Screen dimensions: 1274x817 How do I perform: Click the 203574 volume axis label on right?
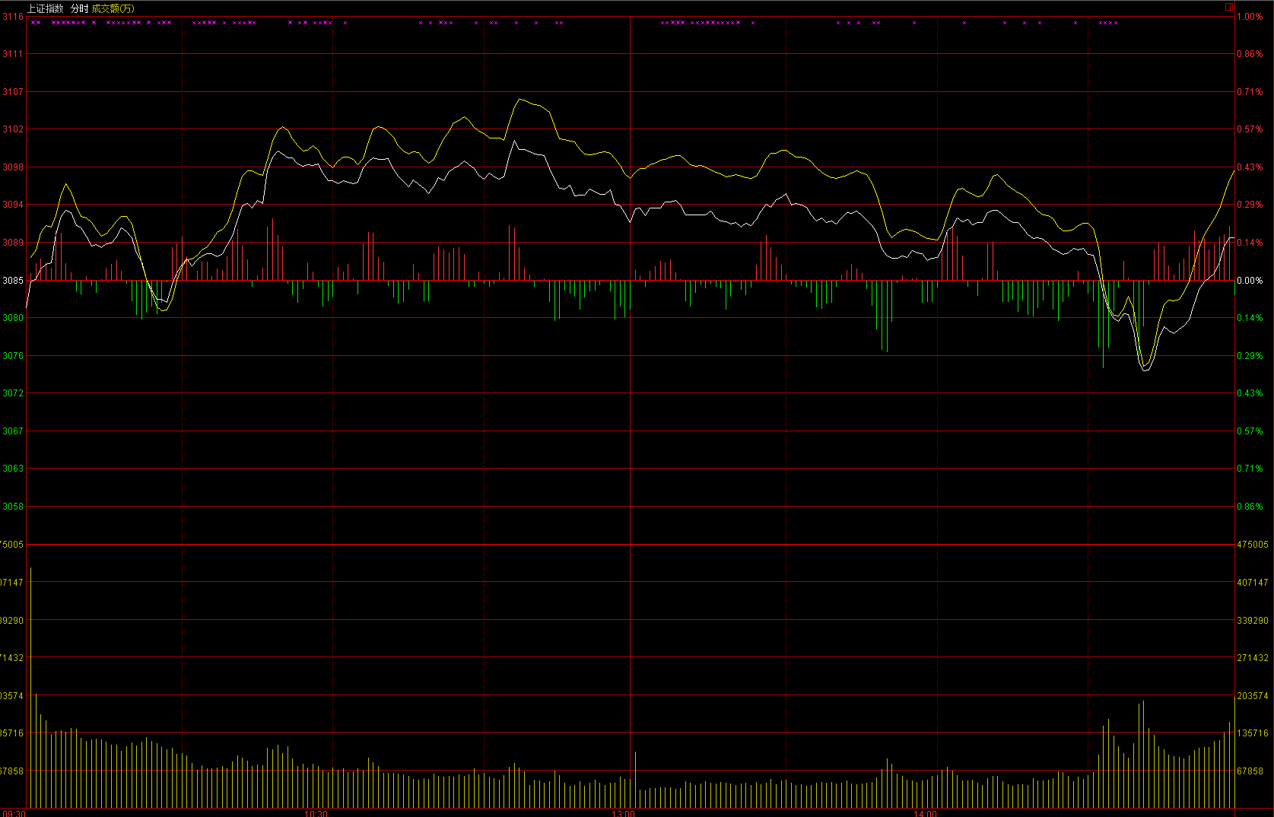(1253, 696)
